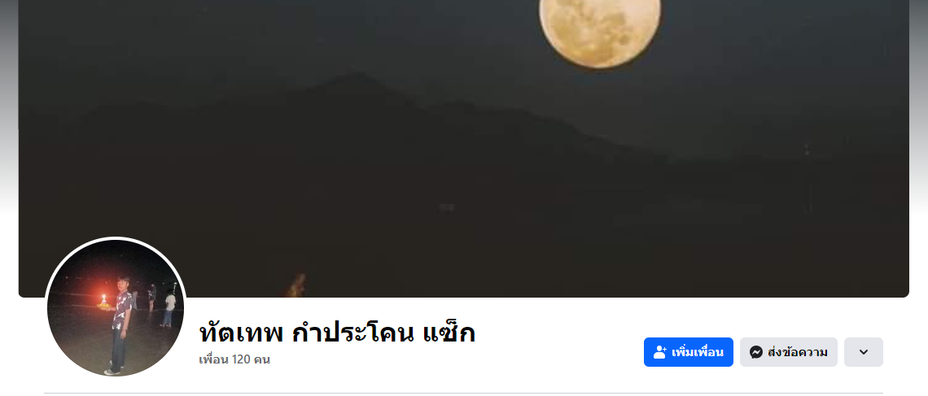The image size is (928, 396).
Task: Click the add-person icon in เพิ่มเพื่อน button
Action: click(x=660, y=352)
